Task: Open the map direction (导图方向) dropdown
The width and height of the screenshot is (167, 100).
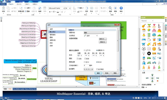Action: click(x=94, y=33)
